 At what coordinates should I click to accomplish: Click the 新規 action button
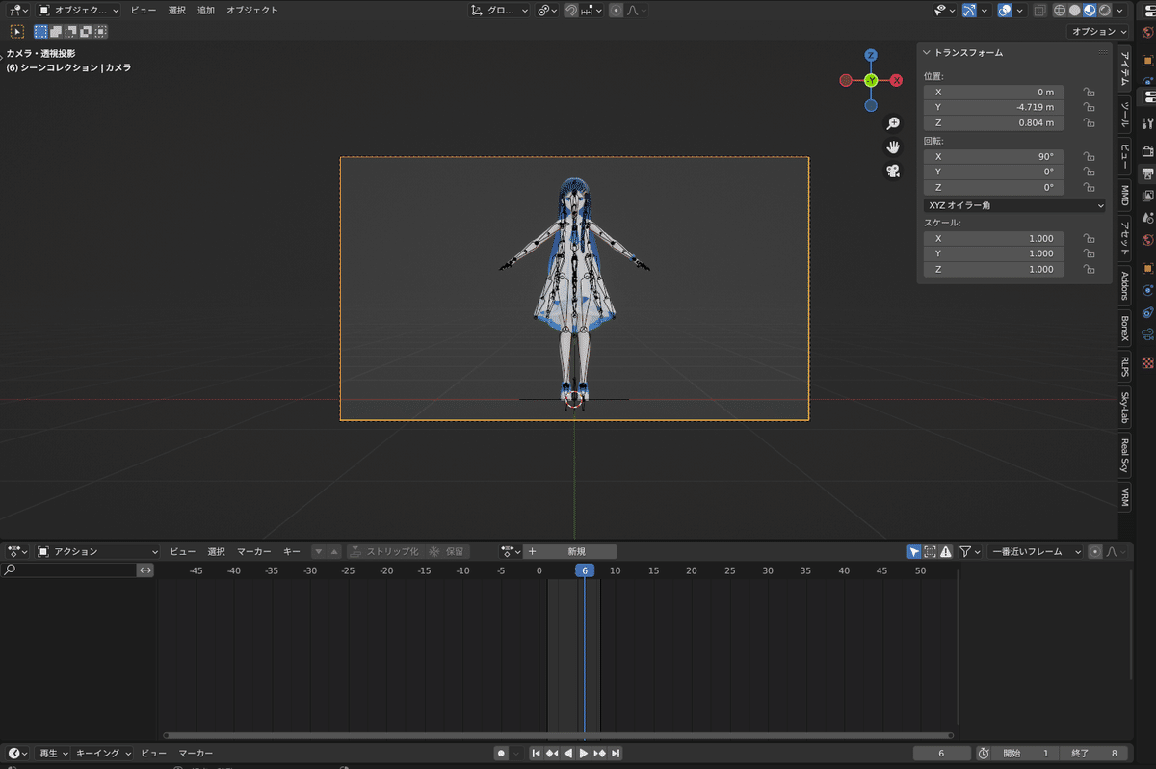tap(576, 551)
